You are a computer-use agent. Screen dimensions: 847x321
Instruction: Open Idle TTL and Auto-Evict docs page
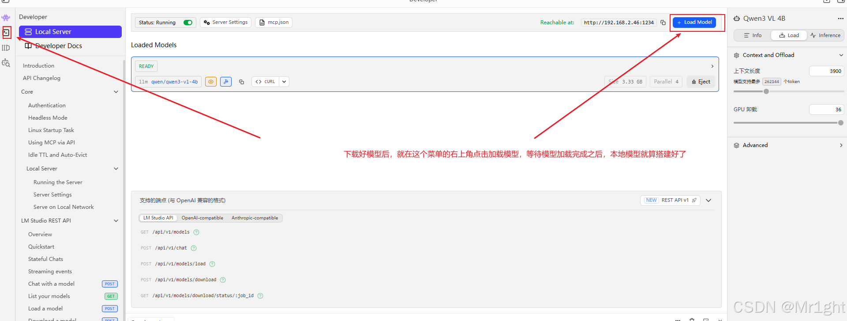pyautogui.click(x=58, y=155)
